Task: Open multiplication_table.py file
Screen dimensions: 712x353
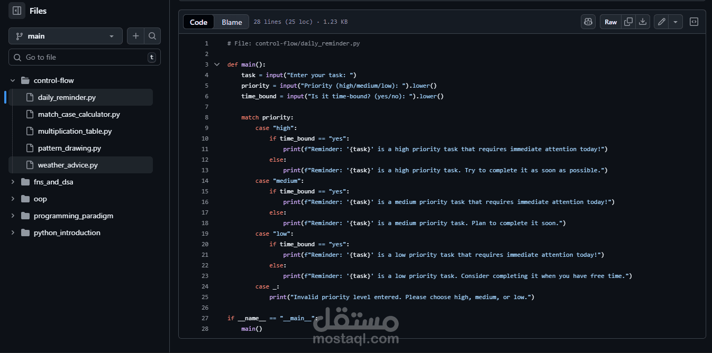Action: [75, 131]
